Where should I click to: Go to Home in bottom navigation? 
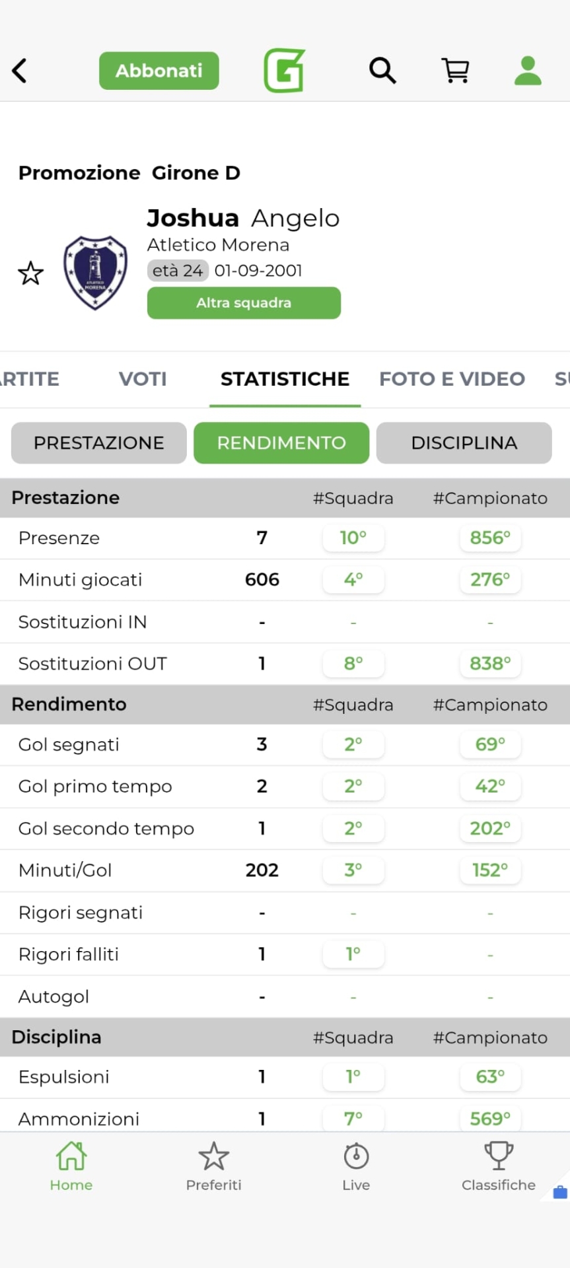[x=71, y=1166]
